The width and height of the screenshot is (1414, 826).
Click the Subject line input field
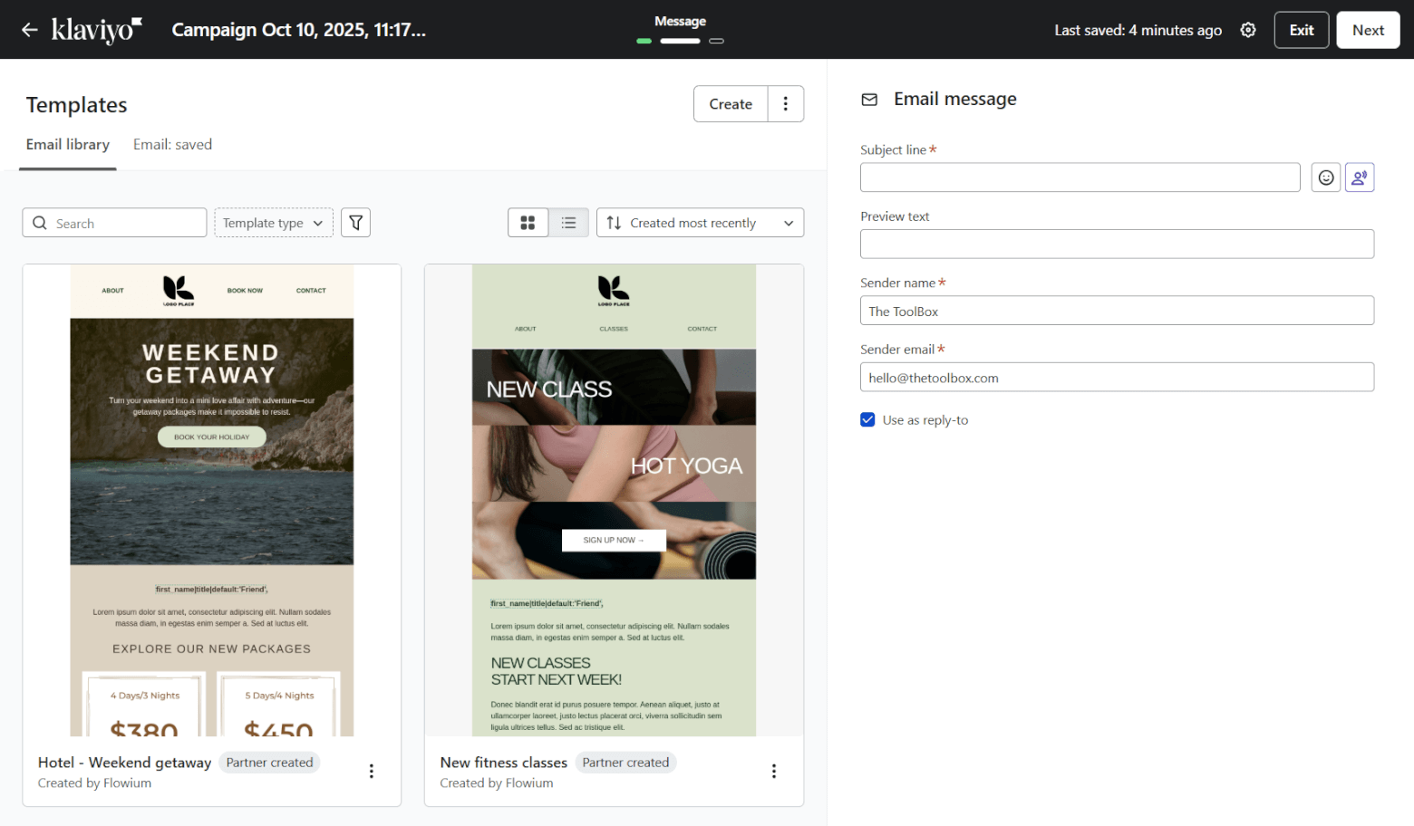[1080, 178]
